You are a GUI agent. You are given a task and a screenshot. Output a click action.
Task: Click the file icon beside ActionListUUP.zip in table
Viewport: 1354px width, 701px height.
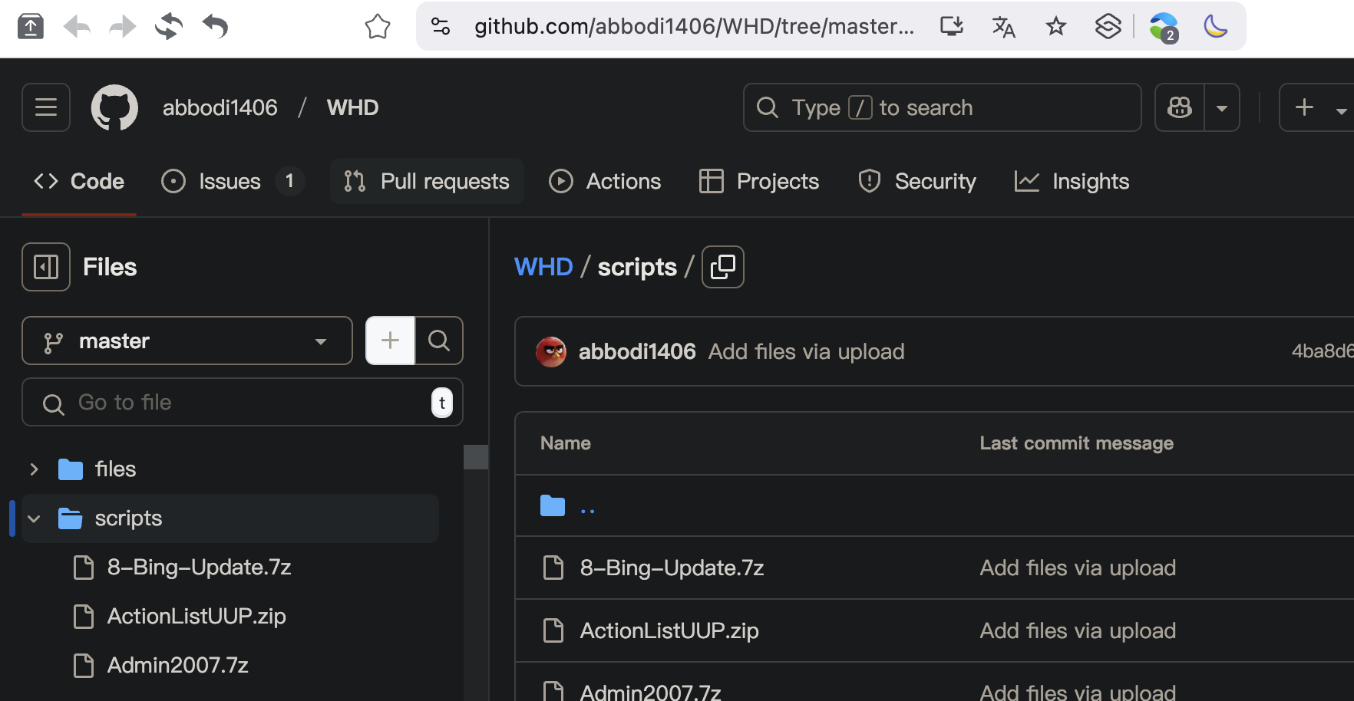[x=553, y=631]
